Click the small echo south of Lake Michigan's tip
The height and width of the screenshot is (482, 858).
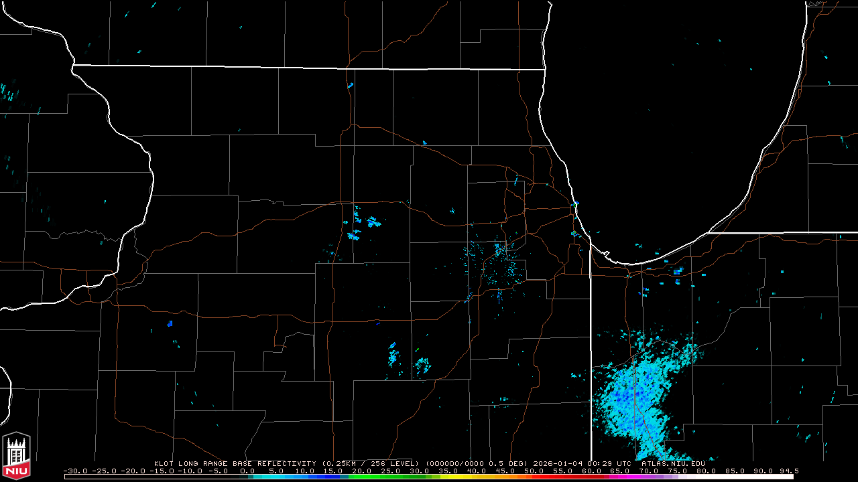[678, 271]
